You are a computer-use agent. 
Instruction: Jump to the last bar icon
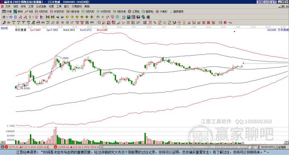(x=52, y=17)
